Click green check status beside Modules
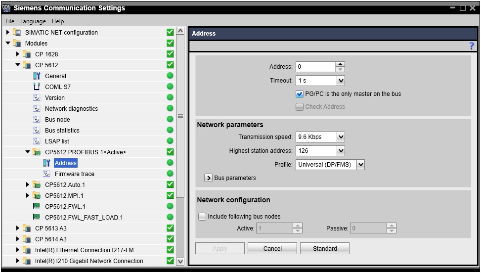Screen dimensions: 481x273 [170, 43]
